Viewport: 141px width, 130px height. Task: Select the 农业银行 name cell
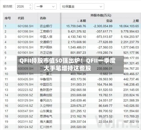(46, 26)
